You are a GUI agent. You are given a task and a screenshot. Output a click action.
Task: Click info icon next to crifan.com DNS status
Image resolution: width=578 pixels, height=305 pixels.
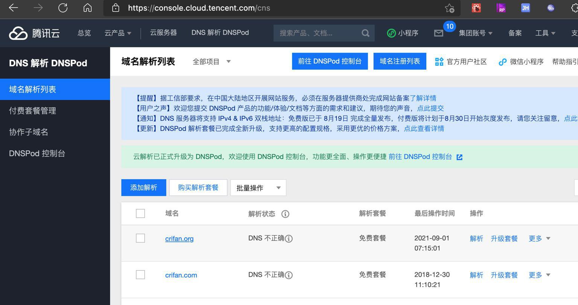[289, 275]
